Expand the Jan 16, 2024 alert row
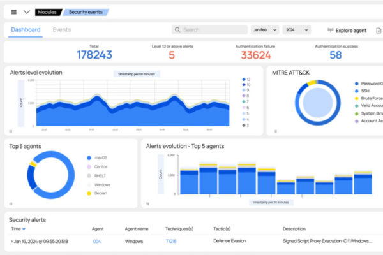 coord(11,241)
